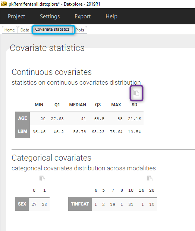This screenshot has width=195, height=231.
Task: Click the TINFCAT count 31 cell
Action: click(131, 204)
